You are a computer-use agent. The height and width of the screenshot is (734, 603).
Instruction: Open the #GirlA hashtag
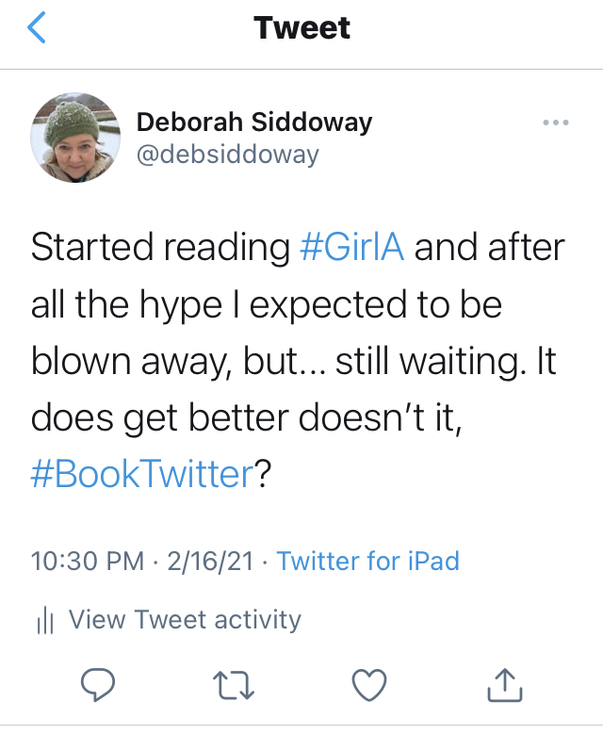pyautogui.click(x=352, y=247)
